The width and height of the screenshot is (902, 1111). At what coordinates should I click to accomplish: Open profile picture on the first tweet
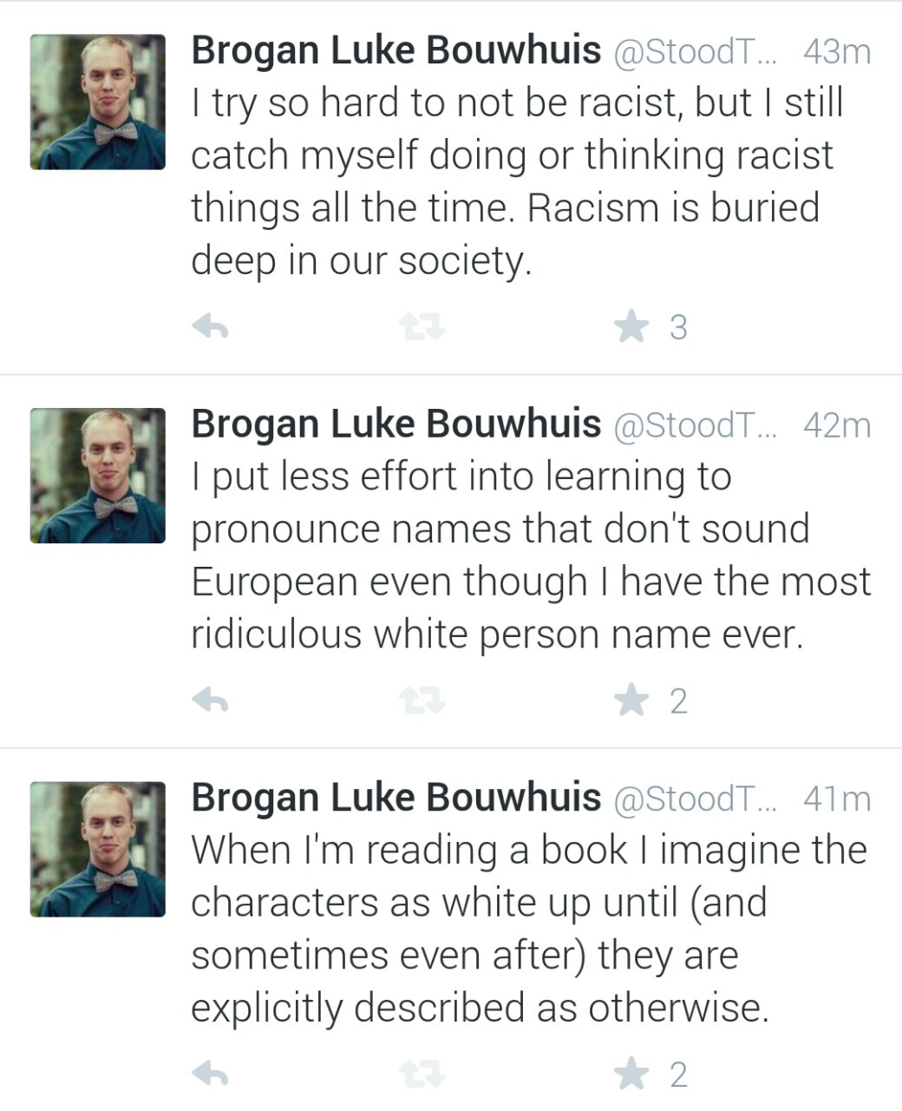(x=97, y=102)
